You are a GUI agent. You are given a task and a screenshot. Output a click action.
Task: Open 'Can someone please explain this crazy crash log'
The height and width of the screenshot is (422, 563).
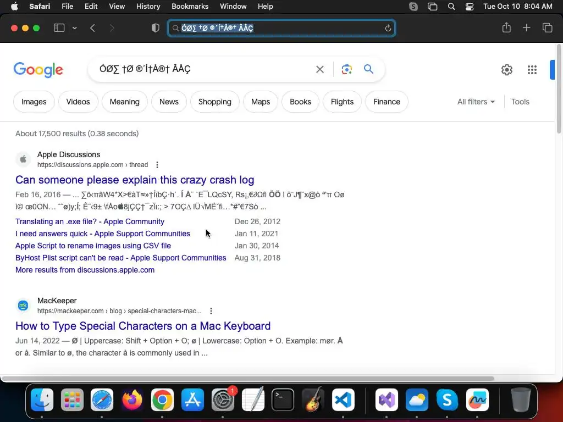click(x=135, y=180)
